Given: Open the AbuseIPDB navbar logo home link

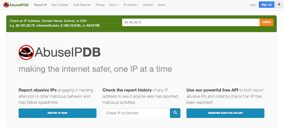Looking at the screenshot, I should (16, 5).
